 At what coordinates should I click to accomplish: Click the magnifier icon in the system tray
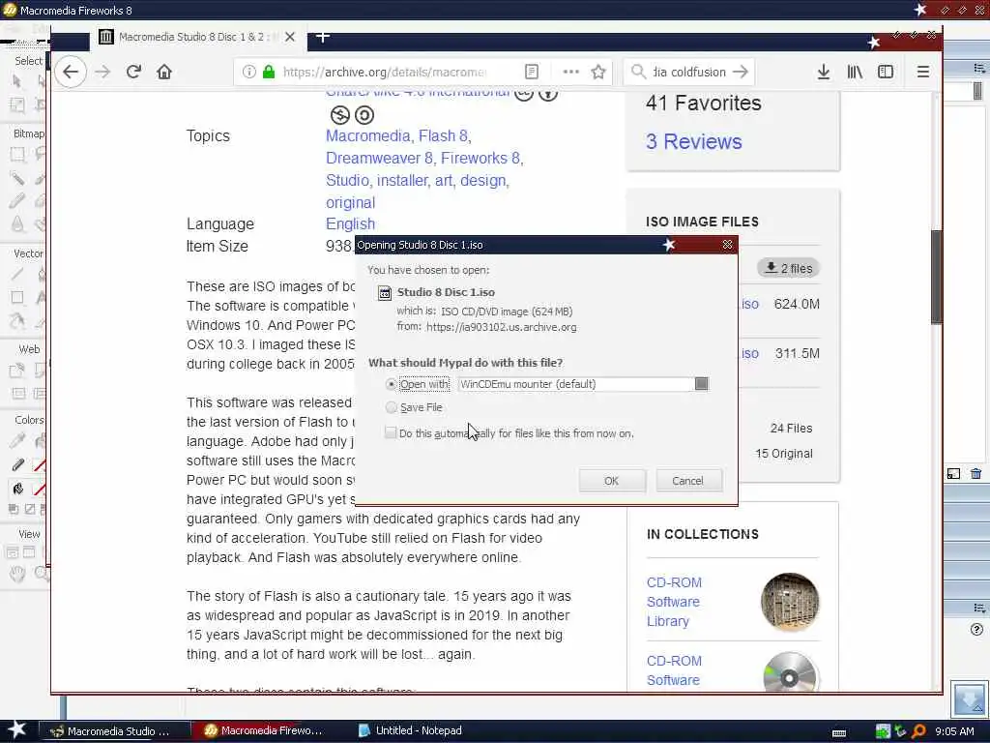[x=918, y=731]
